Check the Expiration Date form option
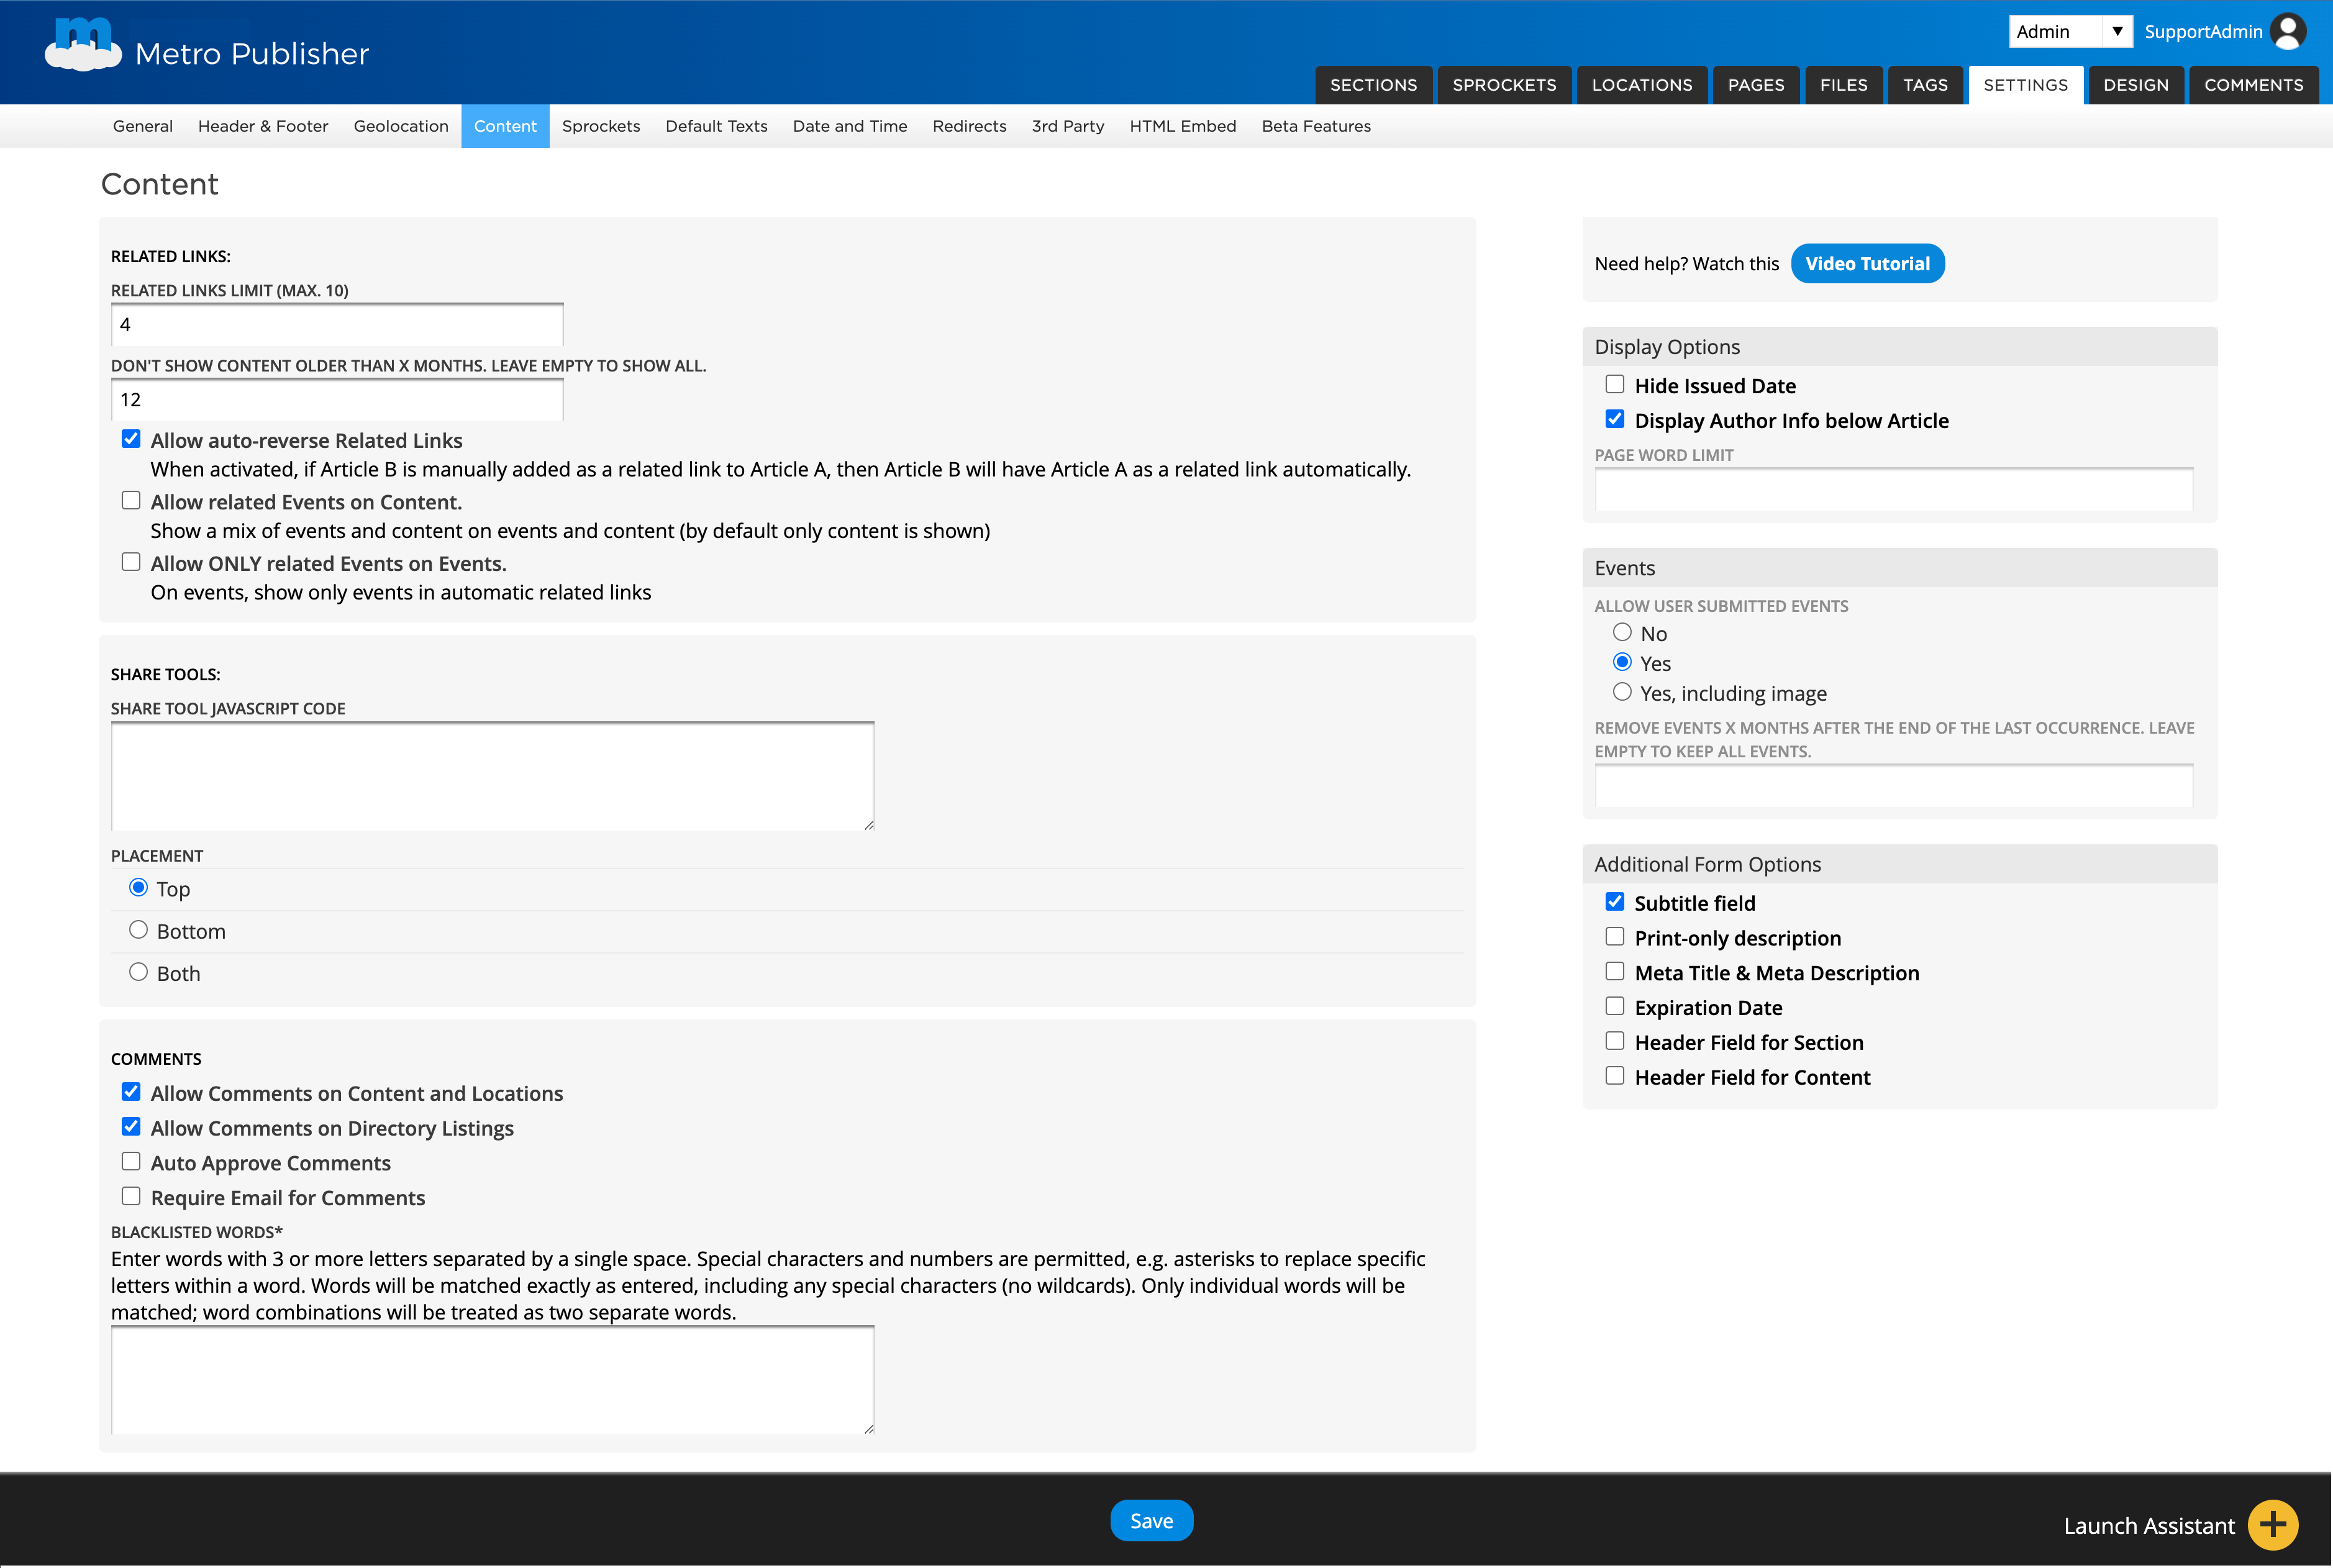The height and width of the screenshot is (1568, 2333). 1614,1007
